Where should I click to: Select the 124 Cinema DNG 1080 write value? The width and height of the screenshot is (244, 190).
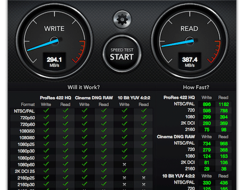click(207, 156)
